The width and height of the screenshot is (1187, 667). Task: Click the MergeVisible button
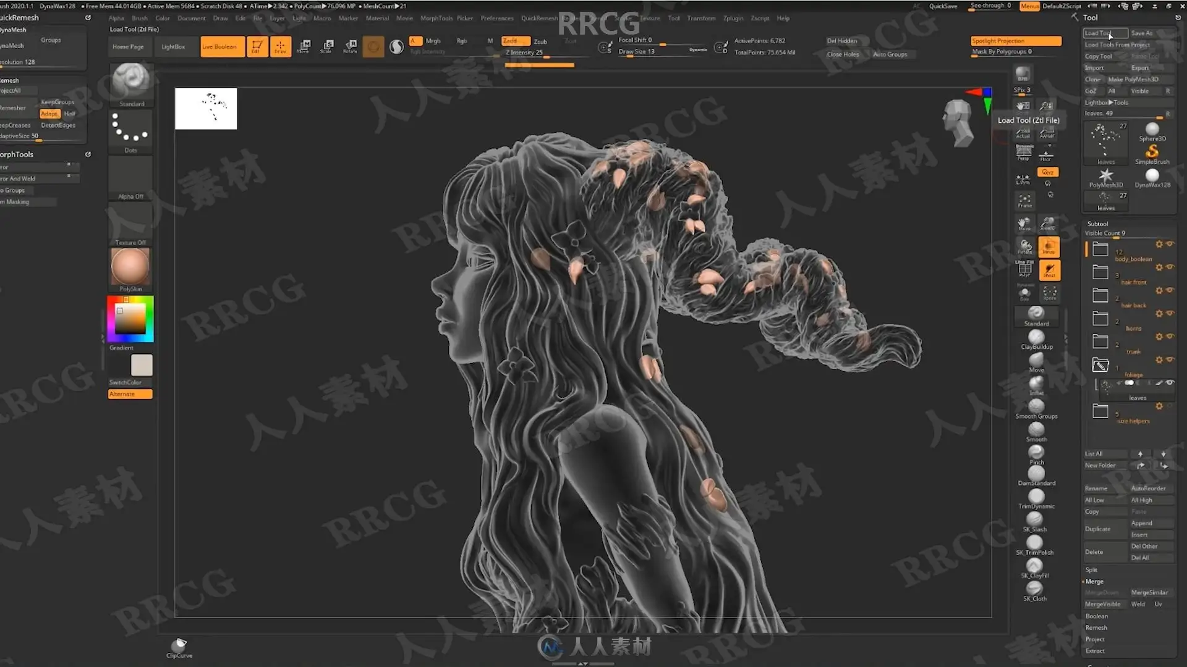(1102, 604)
